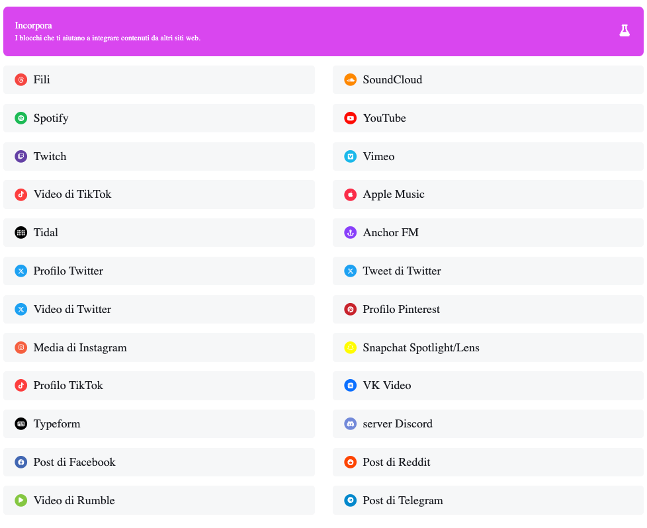Open the Typeform embed block
Image resolution: width=647 pixels, height=528 pixels.
coord(159,424)
